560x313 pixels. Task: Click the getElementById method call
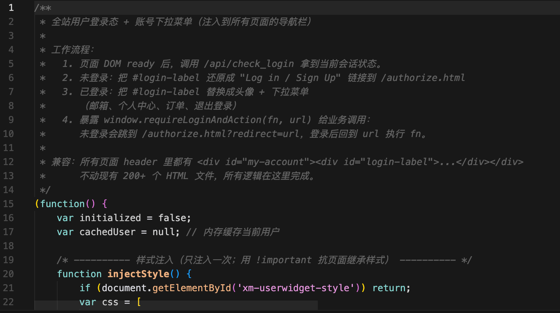(x=192, y=288)
